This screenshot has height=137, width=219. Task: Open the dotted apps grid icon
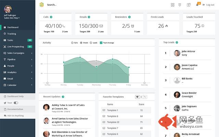[180, 5]
